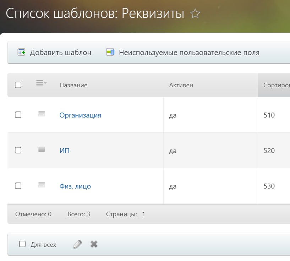The width and height of the screenshot is (290, 261).
Task: Sort by the Название column header
Action: click(73, 85)
